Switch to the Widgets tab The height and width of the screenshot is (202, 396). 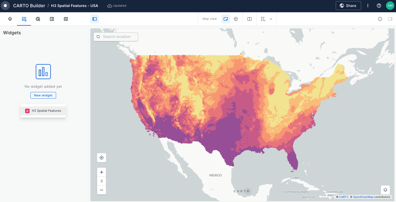(x=24, y=19)
